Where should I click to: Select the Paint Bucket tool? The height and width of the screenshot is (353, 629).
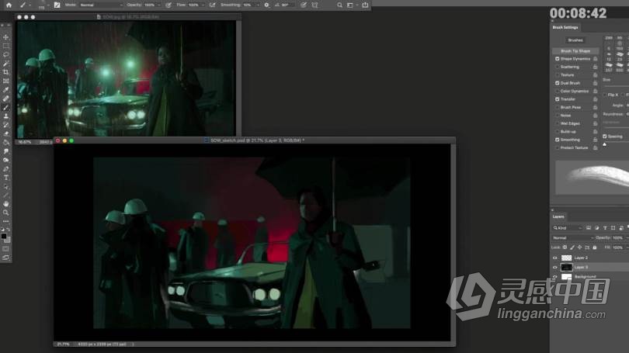[5, 143]
